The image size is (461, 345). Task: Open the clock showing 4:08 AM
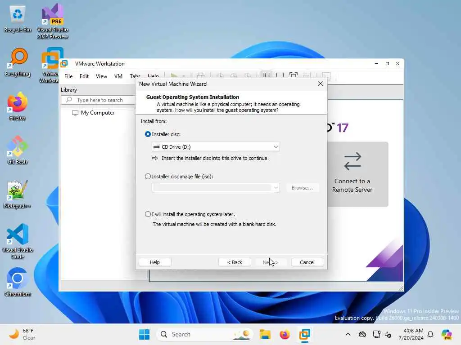point(411,334)
